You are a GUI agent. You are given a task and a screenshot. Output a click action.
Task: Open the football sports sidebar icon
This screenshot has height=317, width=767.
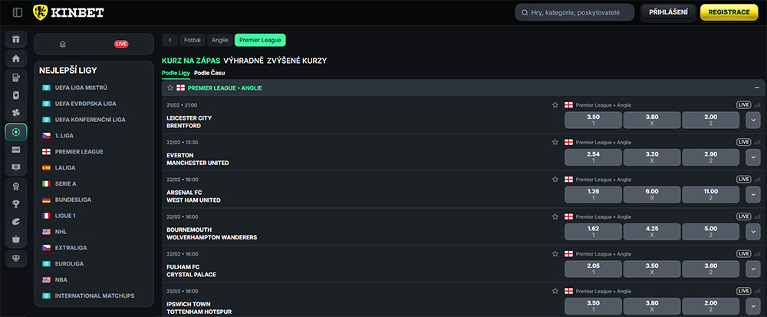(16, 132)
